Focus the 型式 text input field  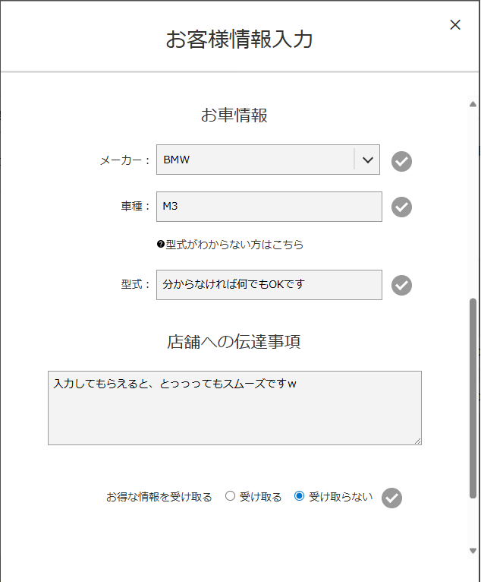pyautogui.click(x=269, y=285)
